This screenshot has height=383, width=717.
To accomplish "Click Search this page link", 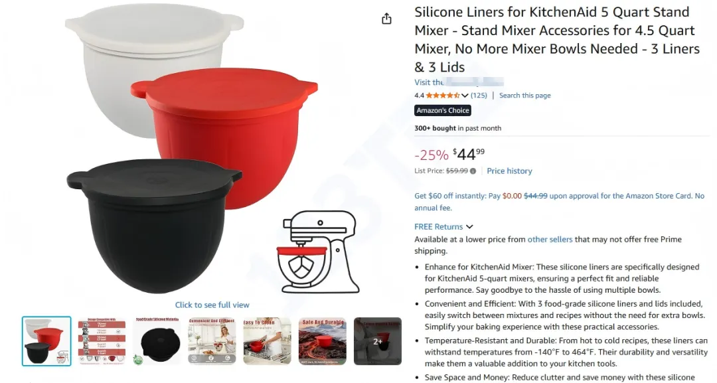I will (x=524, y=96).
